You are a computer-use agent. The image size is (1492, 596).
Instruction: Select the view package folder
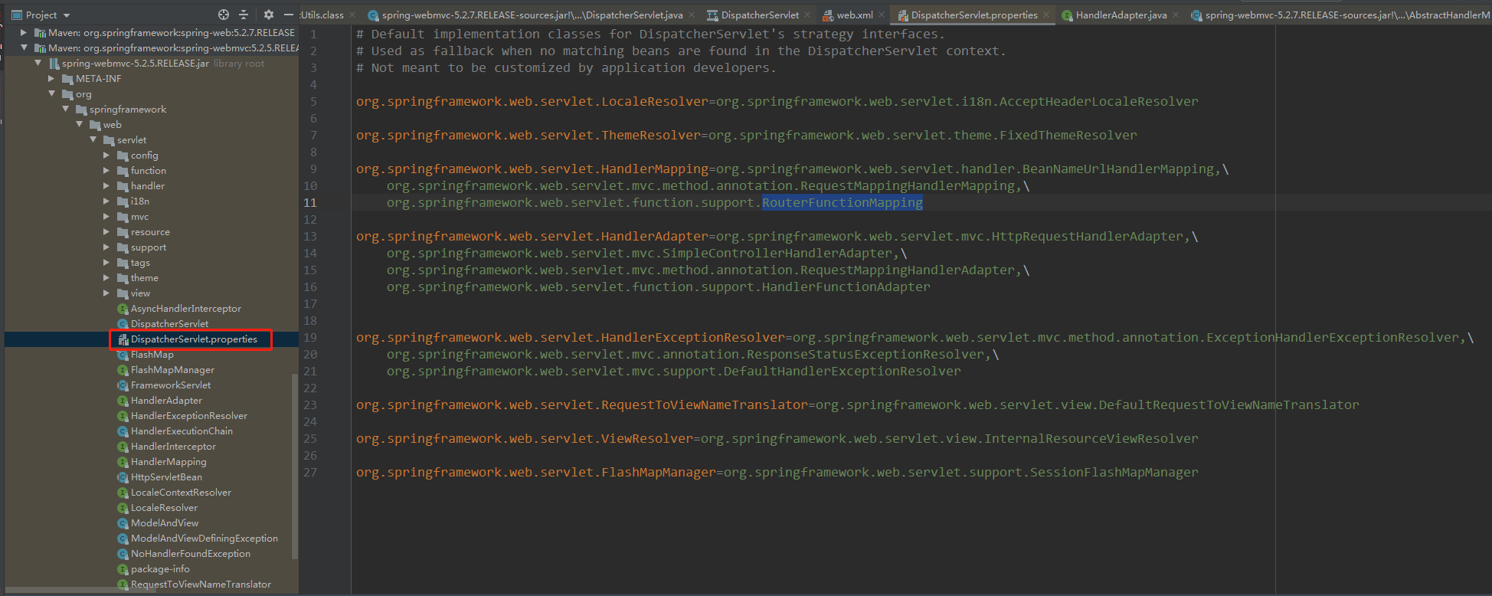(x=140, y=293)
